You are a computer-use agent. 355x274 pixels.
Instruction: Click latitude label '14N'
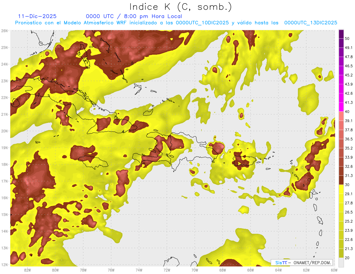coord(4,231)
